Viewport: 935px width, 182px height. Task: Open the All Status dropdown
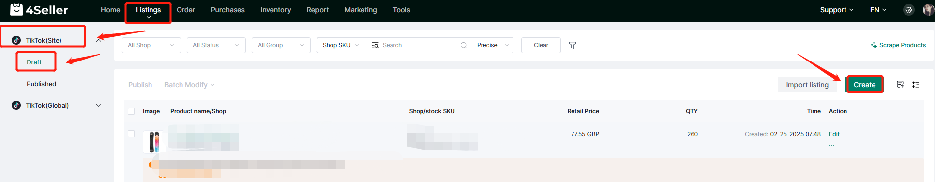[x=216, y=45]
